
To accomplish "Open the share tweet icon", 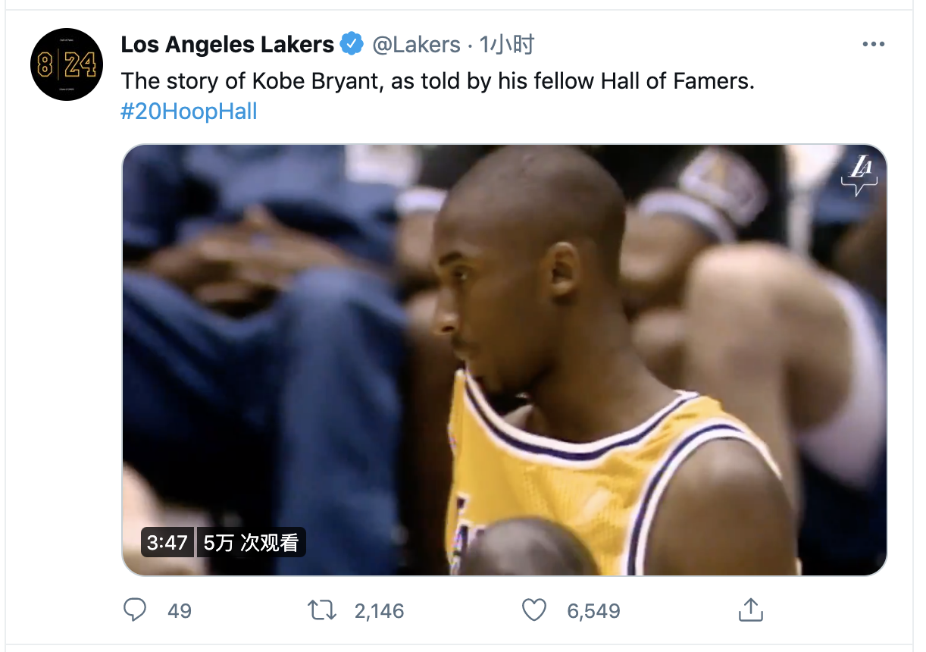I will pos(749,610).
